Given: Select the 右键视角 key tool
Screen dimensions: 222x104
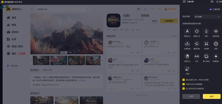Looking at the screenshot, I should tap(187, 44).
